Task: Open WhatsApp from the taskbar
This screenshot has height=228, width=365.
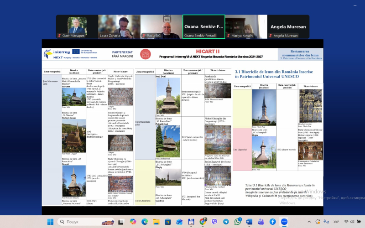Action: (238, 222)
